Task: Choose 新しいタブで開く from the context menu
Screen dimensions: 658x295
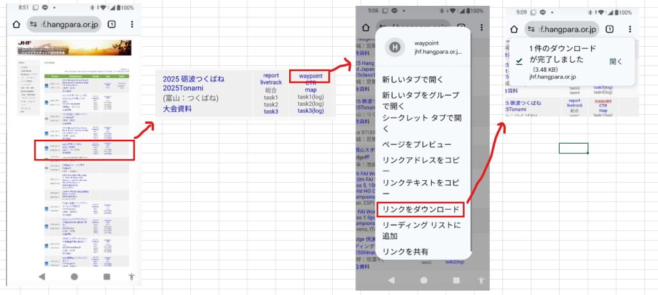Action: coord(411,80)
